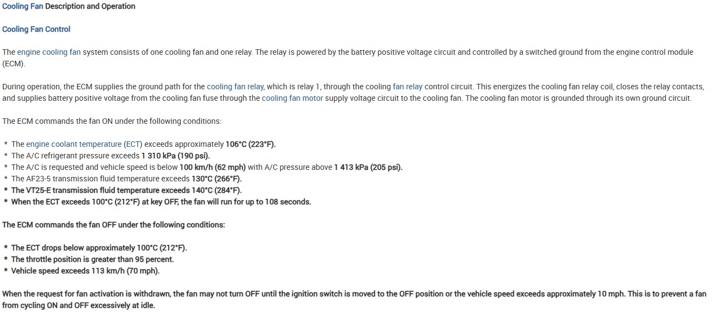Click the throttle position greater than 95 percent bullet

(x=92, y=259)
